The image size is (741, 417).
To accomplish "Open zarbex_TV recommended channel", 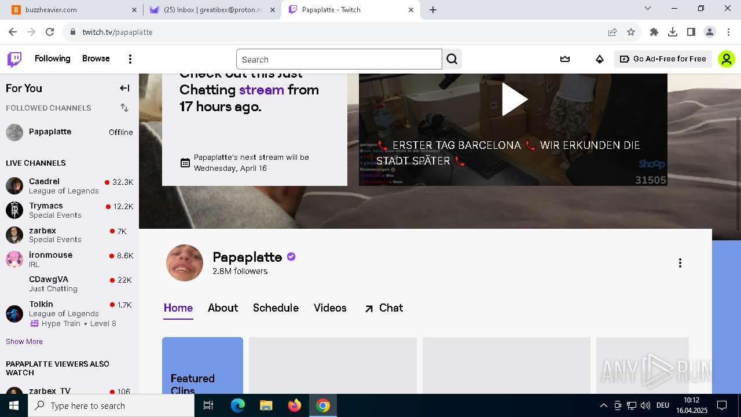I will click(69, 391).
